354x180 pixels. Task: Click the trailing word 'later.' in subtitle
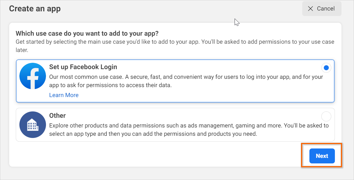(x=22, y=50)
